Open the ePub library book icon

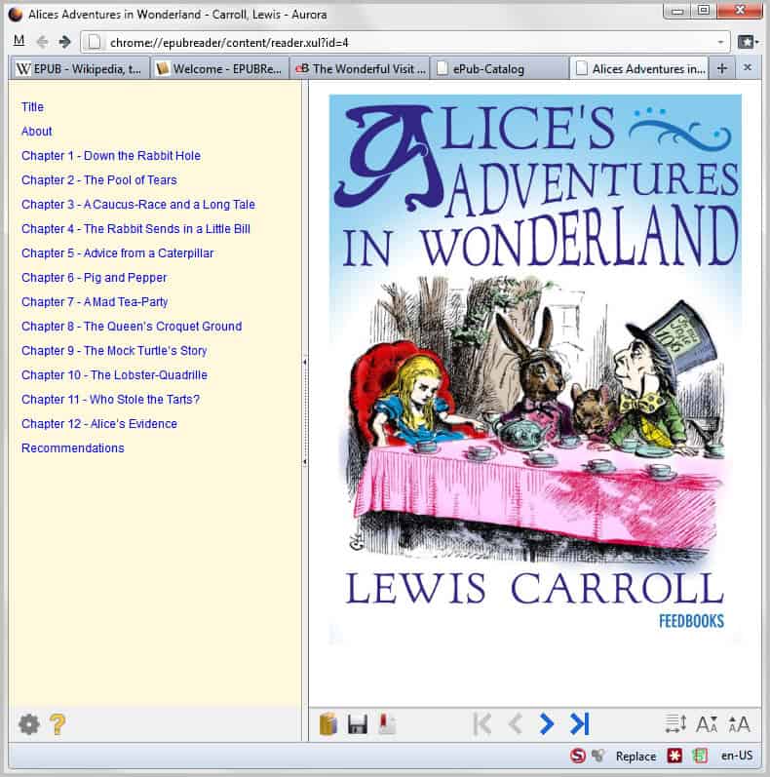[x=328, y=724]
